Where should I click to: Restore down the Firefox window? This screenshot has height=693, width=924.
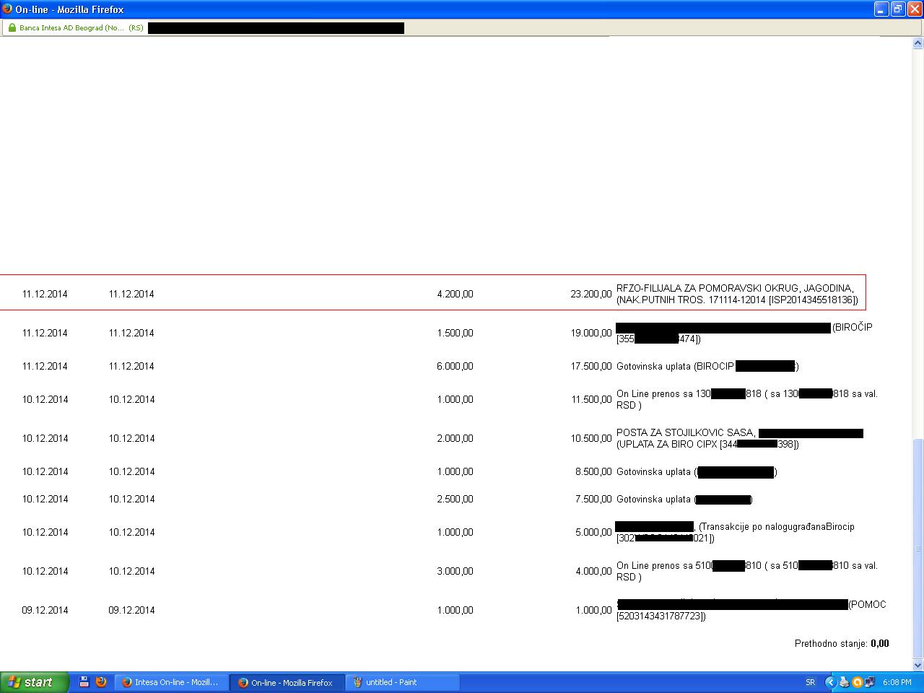pos(897,9)
